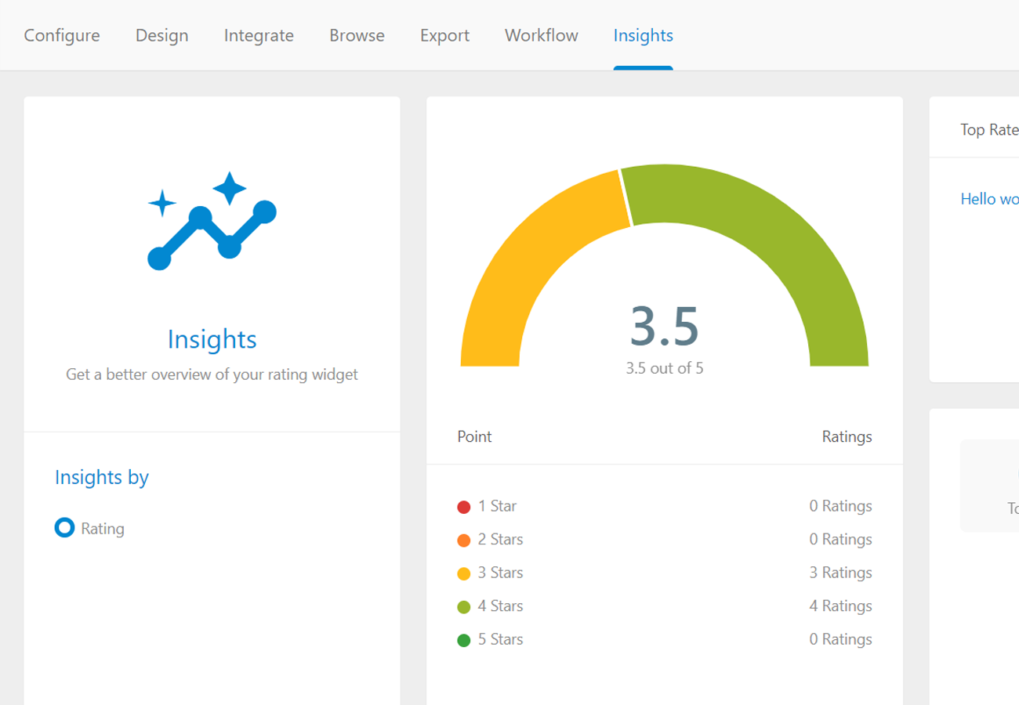Click the 'Top Rate' panel heading
1019x705 pixels.
tap(989, 130)
